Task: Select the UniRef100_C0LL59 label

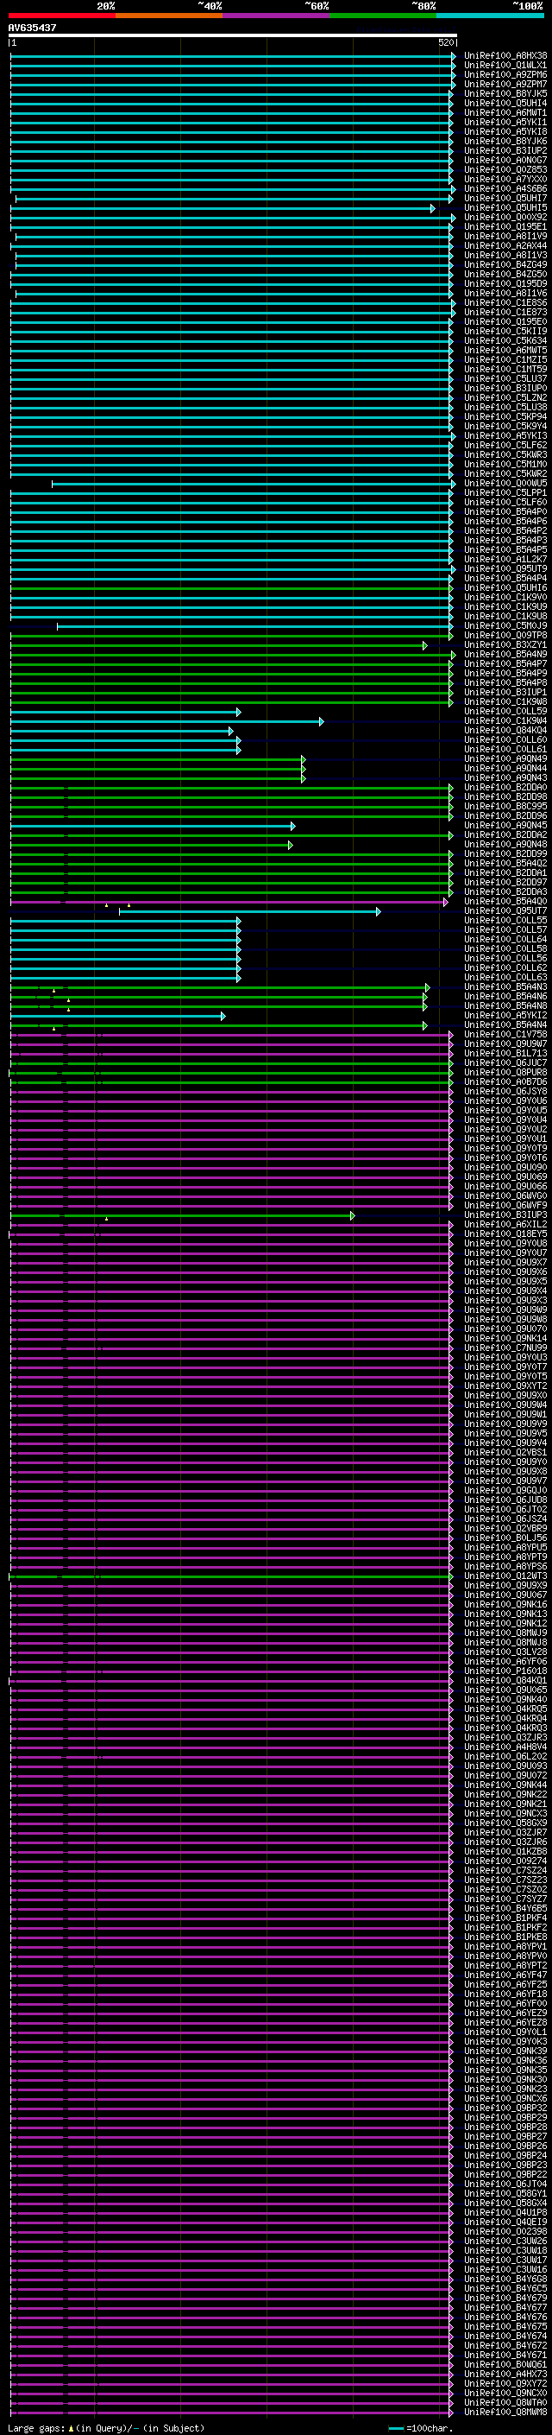Action: pos(505,711)
